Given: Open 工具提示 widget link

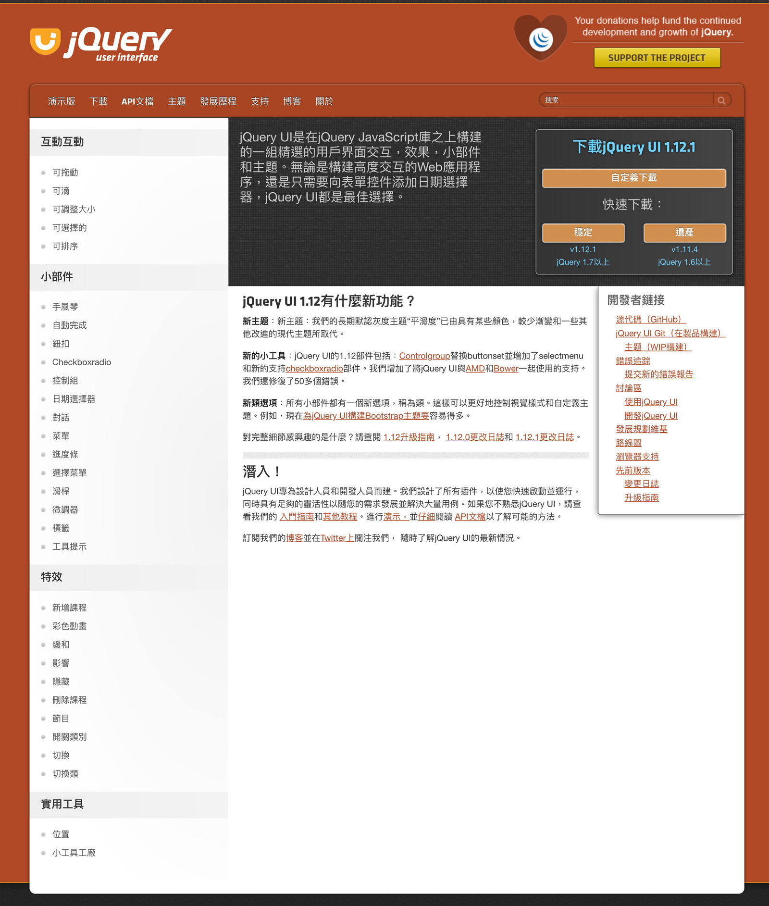Looking at the screenshot, I should pyautogui.click(x=70, y=546).
